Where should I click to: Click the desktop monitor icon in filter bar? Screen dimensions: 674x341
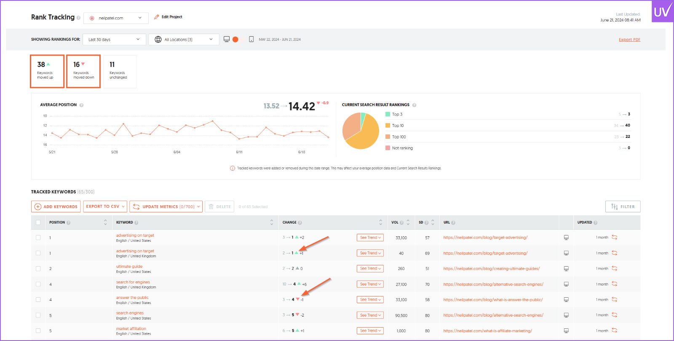(227, 40)
